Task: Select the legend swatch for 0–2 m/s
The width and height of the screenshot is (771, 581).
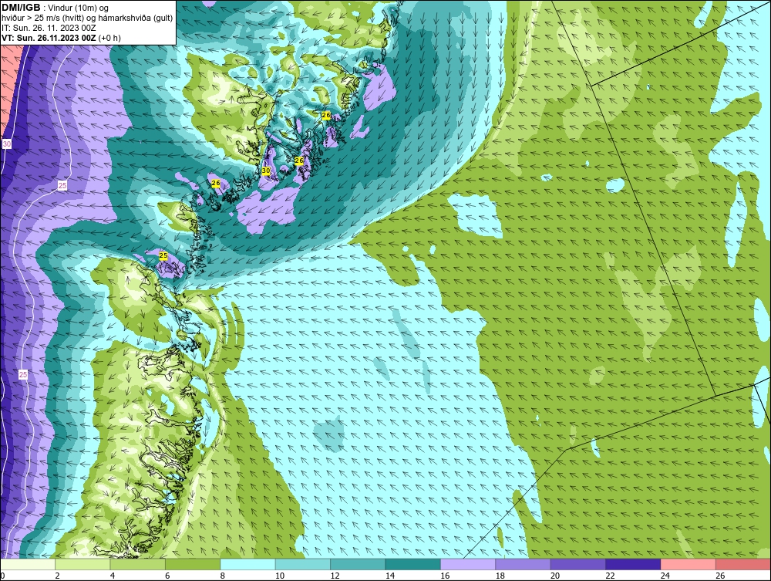Action: [28, 564]
